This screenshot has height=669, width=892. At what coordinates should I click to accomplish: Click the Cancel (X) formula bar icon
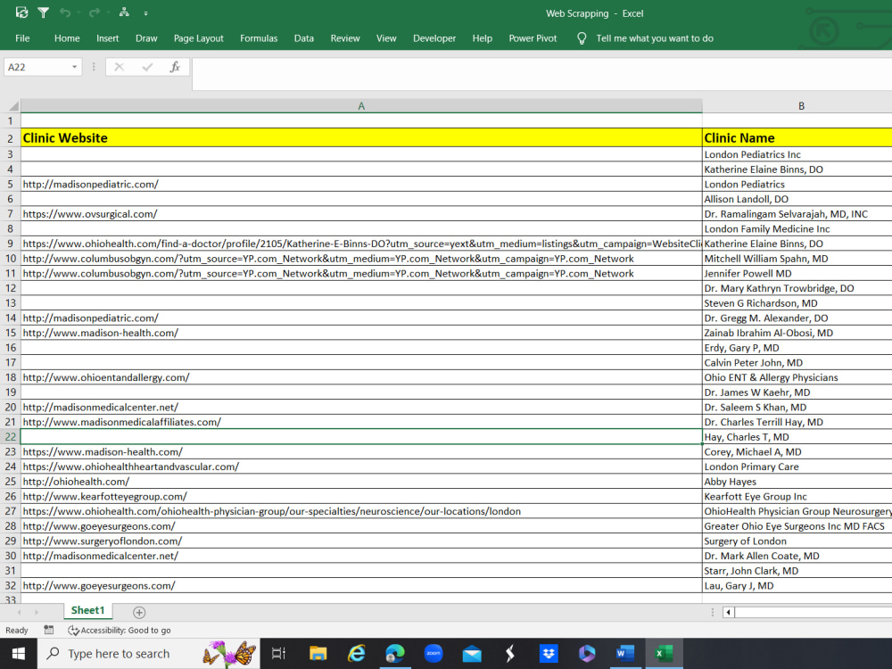(x=119, y=67)
